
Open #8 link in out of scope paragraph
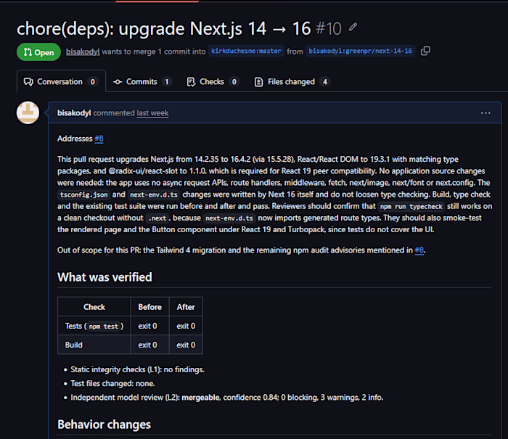click(x=419, y=250)
